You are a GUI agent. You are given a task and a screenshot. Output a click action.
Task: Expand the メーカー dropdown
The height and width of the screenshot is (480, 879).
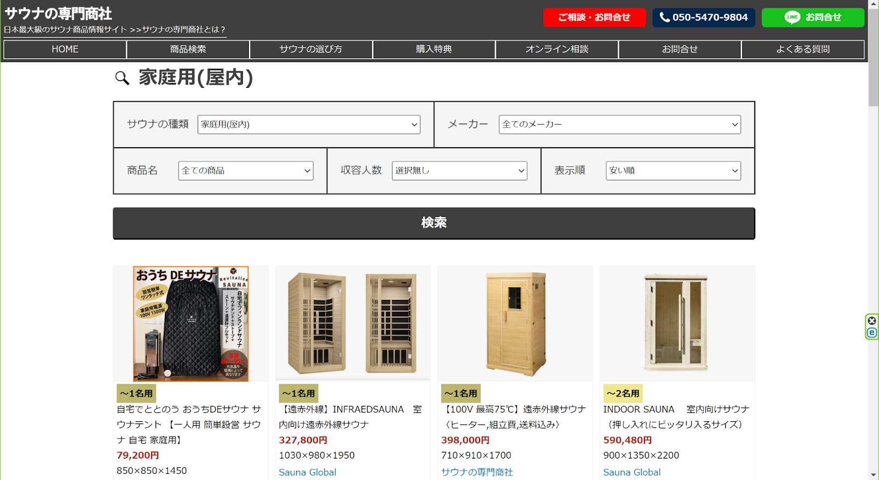(x=620, y=125)
